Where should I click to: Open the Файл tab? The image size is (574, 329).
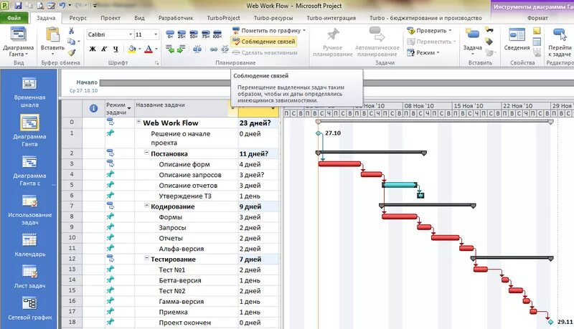click(14, 17)
